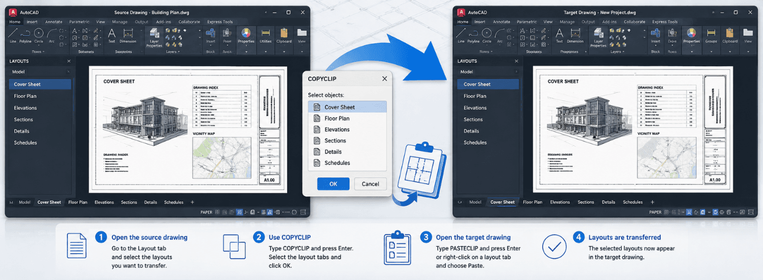The width and height of the screenshot is (763, 280).
Task: Expand the Utilities dropdown arrow in Source Drawing
Action: coord(266,51)
